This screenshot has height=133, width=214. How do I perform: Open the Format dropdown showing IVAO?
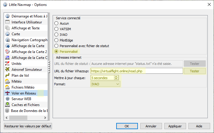[106, 84]
